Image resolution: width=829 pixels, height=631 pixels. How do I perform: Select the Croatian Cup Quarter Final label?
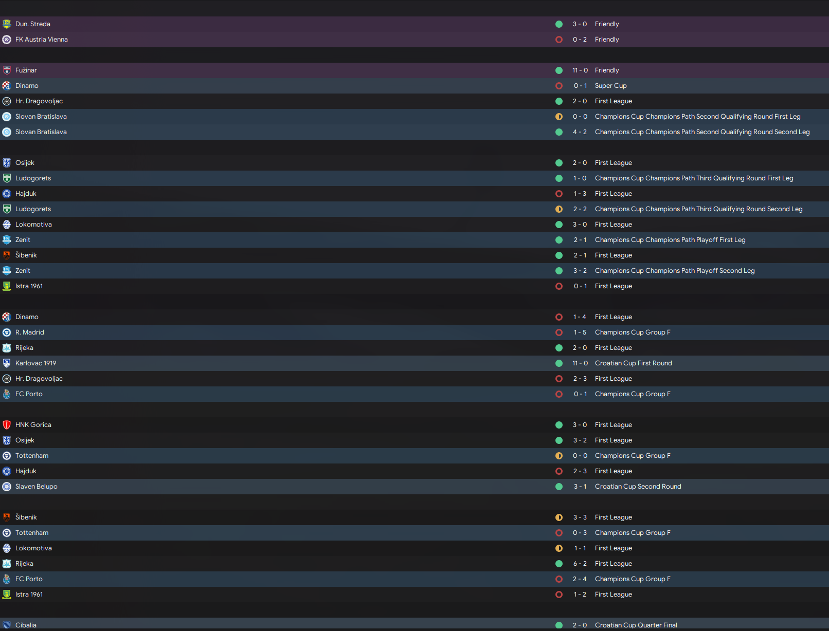click(x=636, y=625)
